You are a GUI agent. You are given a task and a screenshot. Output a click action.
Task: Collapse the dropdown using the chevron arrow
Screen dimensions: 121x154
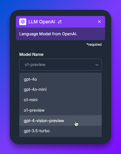click(97, 65)
